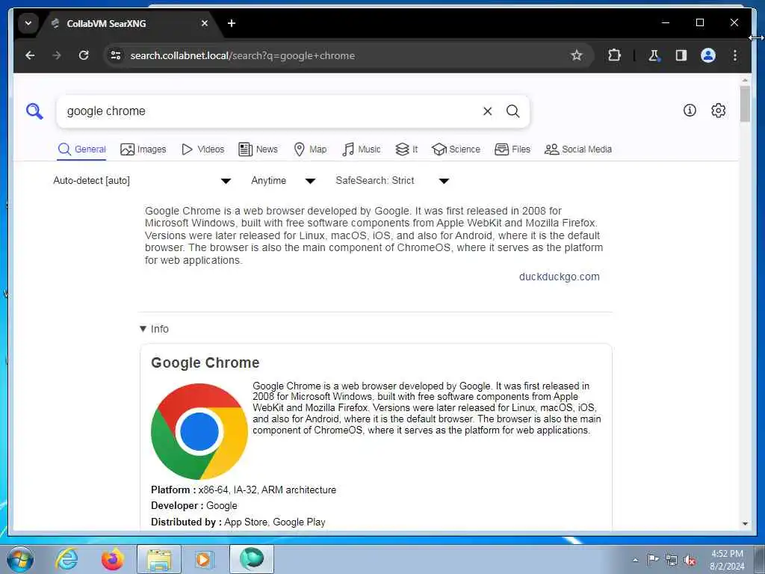Show hidden tray icons arrow
The width and height of the screenshot is (765, 574).
pos(635,560)
